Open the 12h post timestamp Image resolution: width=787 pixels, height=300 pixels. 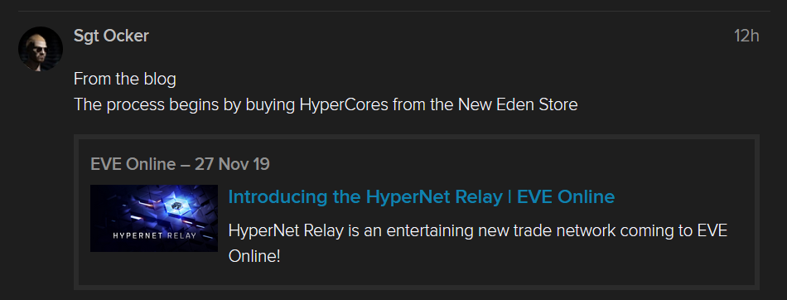(x=746, y=36)
